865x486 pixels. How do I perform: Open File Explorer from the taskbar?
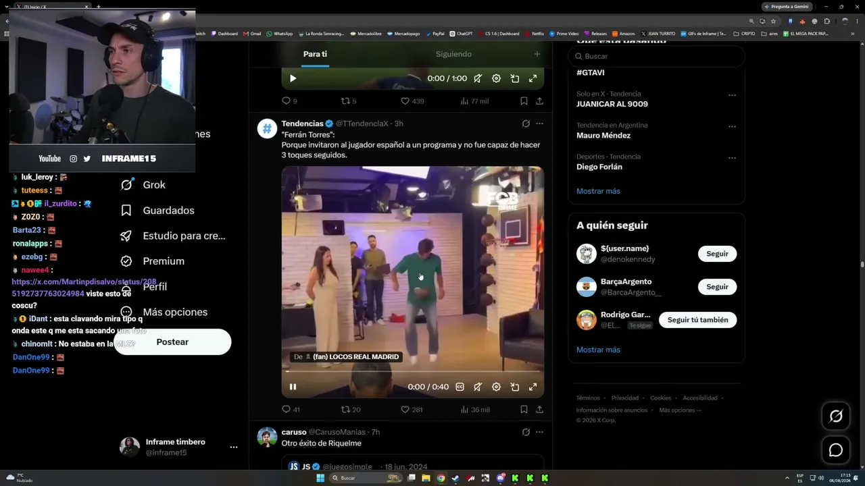426,478
